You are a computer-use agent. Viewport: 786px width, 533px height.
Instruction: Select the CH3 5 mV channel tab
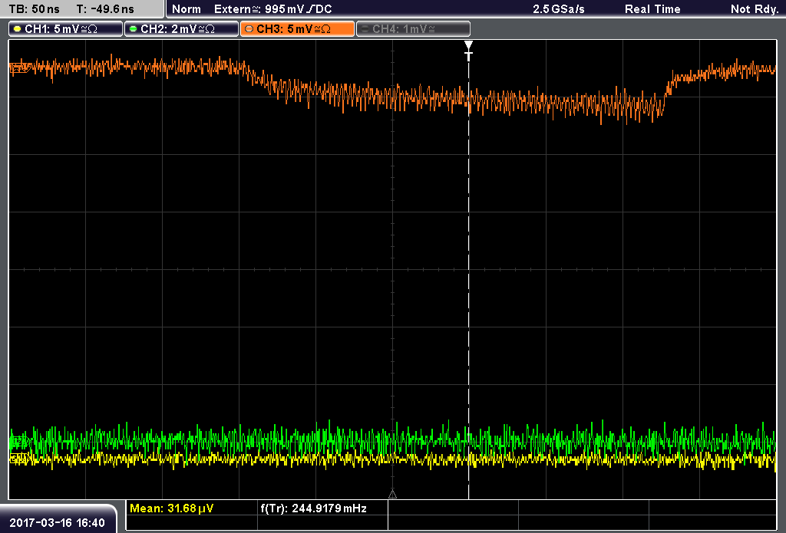click(x=297, y=29)
